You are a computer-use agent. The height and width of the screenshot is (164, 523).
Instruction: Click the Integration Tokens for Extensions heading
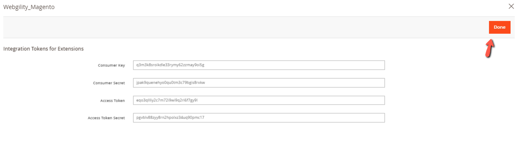click(43, 49)
